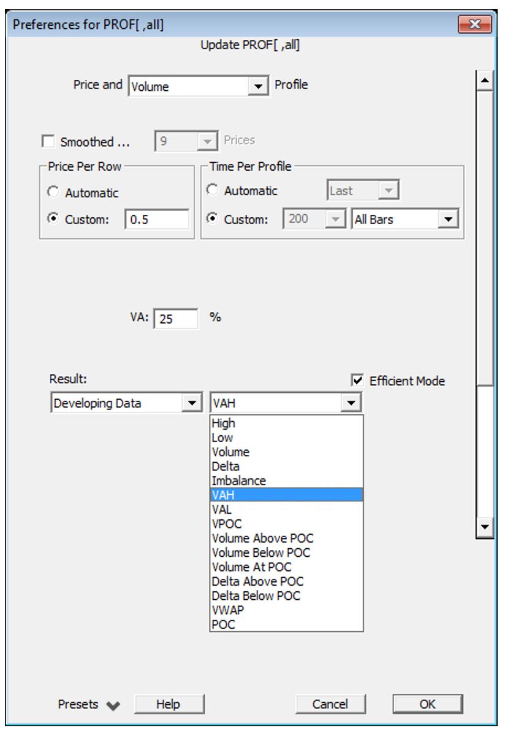
Task: Close the Preferences dialog window
Action: click(x=474, y=25)
